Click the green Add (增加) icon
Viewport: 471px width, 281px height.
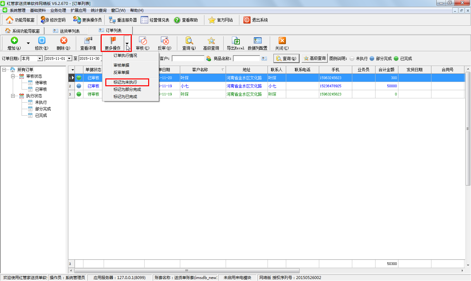(x=14, y=41)
